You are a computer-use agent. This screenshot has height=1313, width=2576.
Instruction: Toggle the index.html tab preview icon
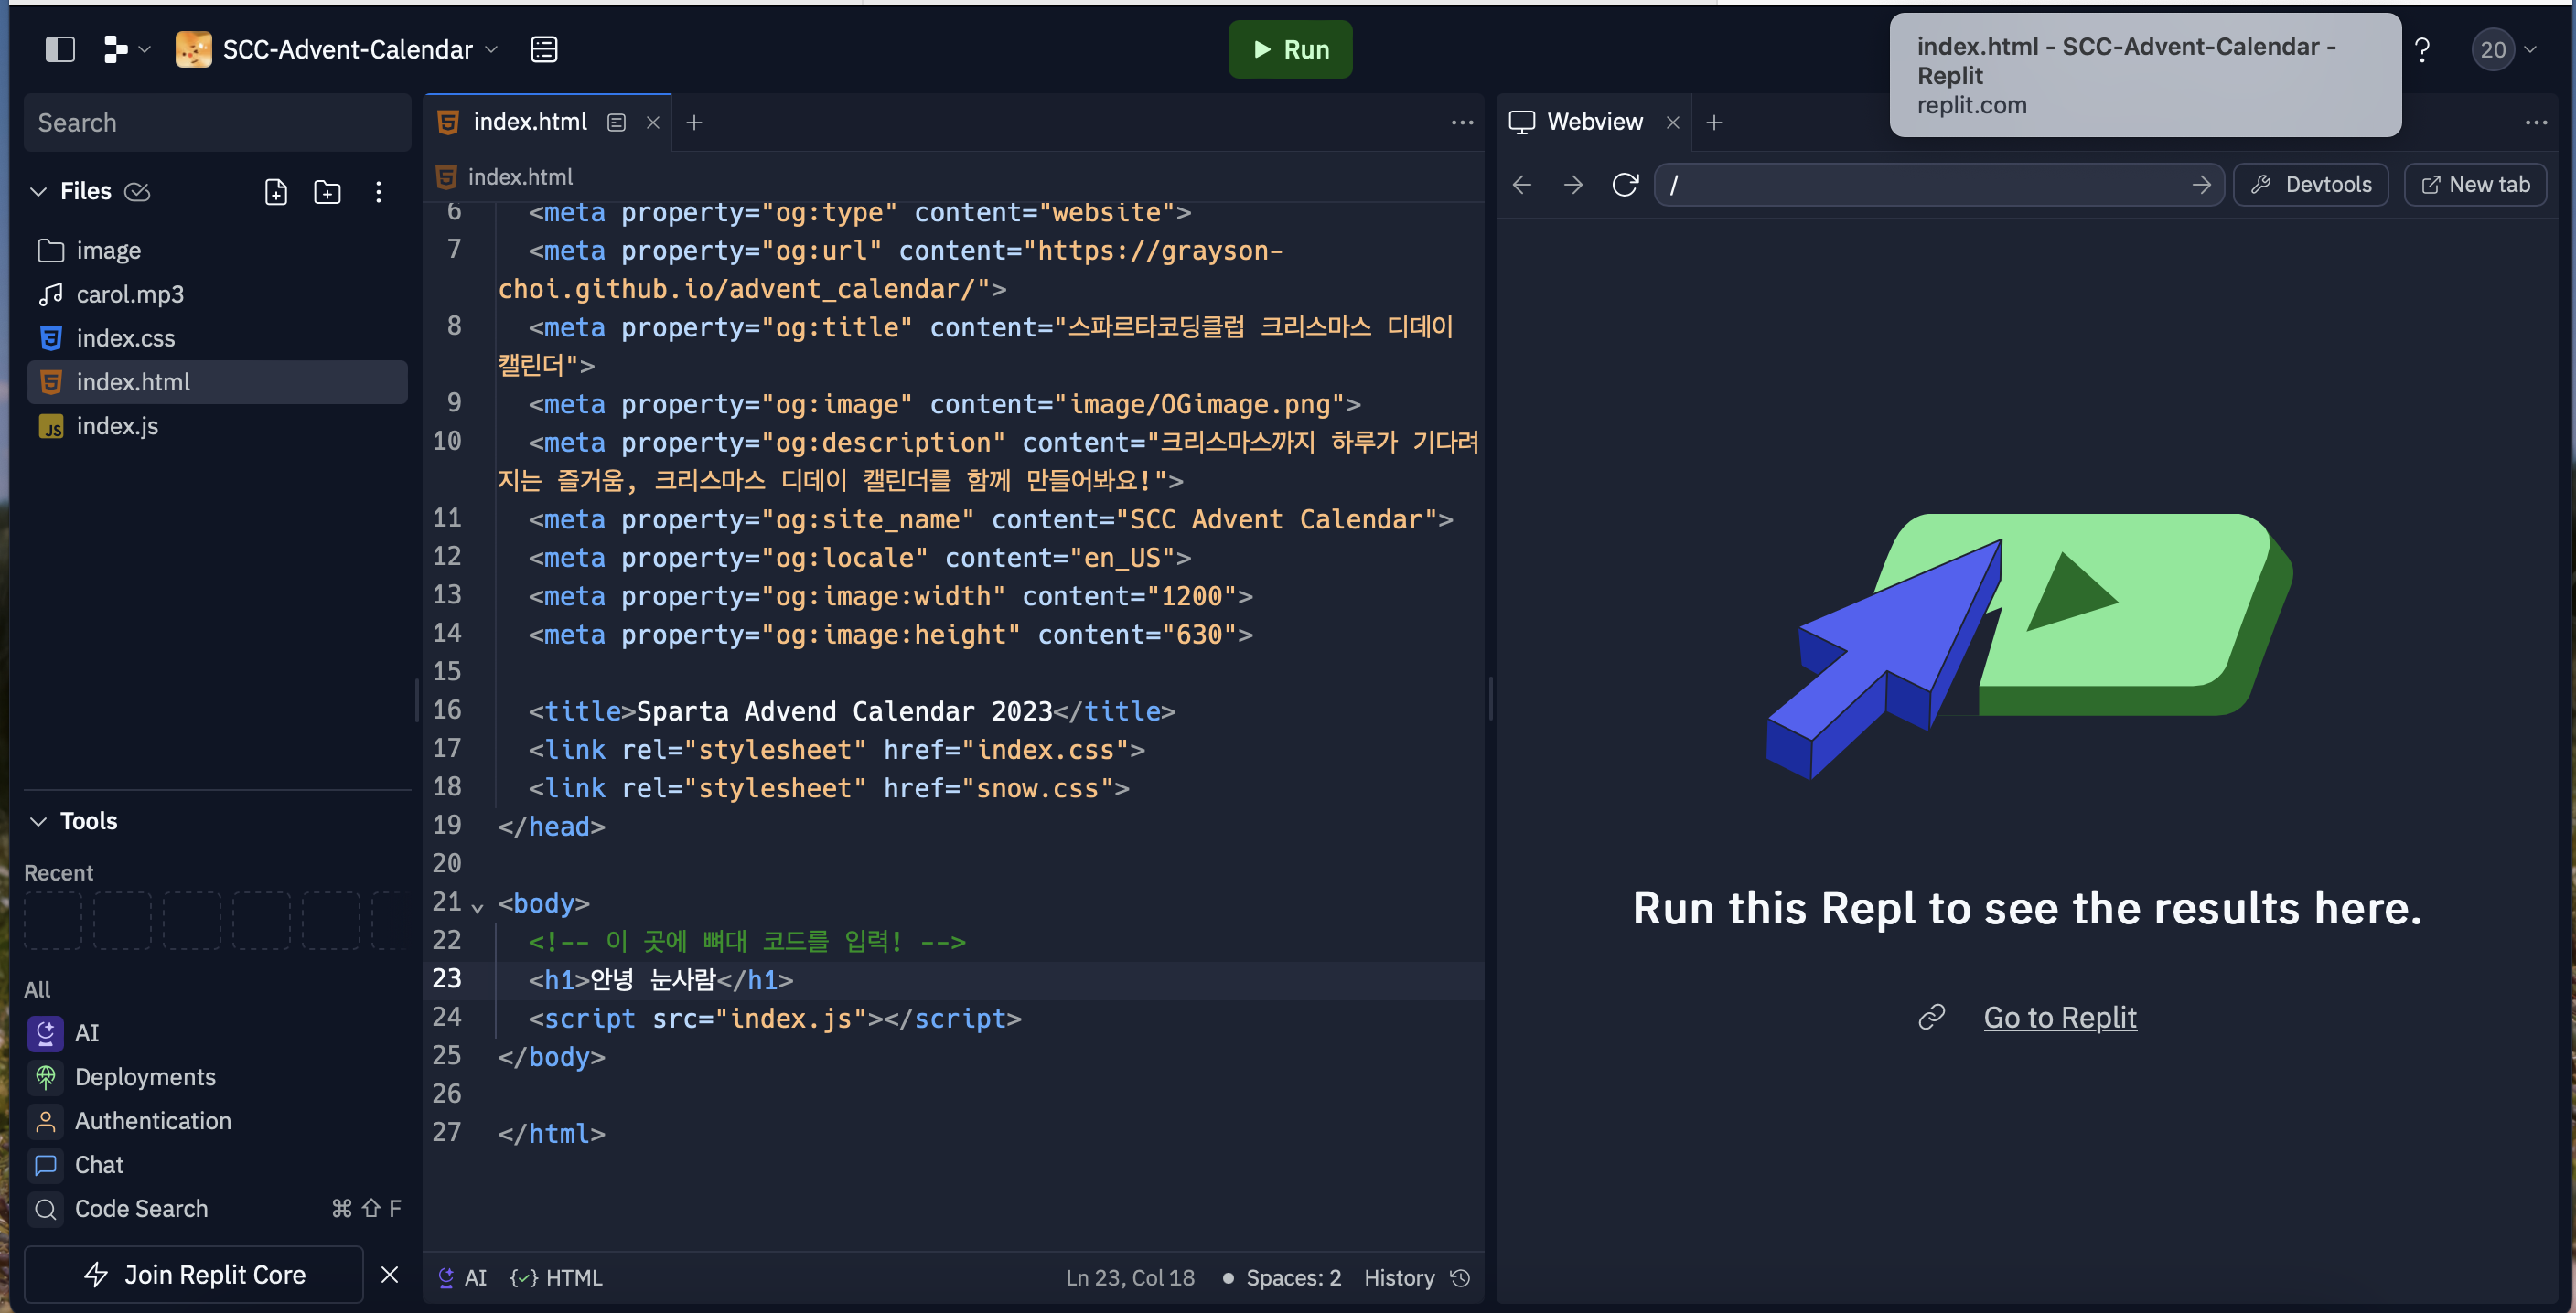pos(616,122)
